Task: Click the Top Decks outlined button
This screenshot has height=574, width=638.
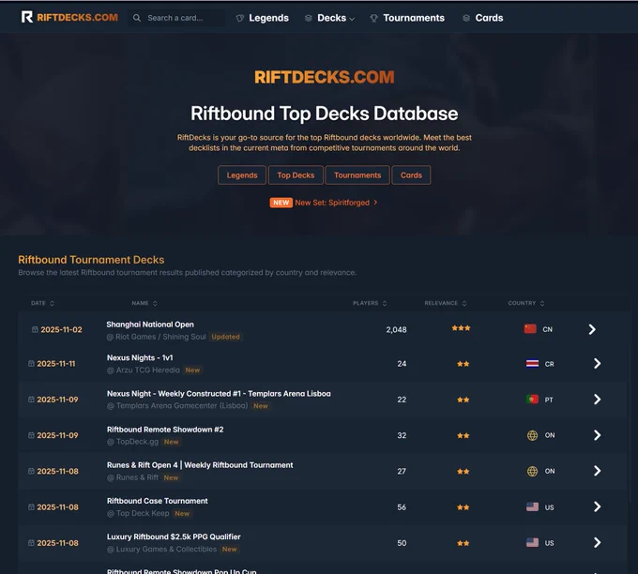Action: pos(296,175)
